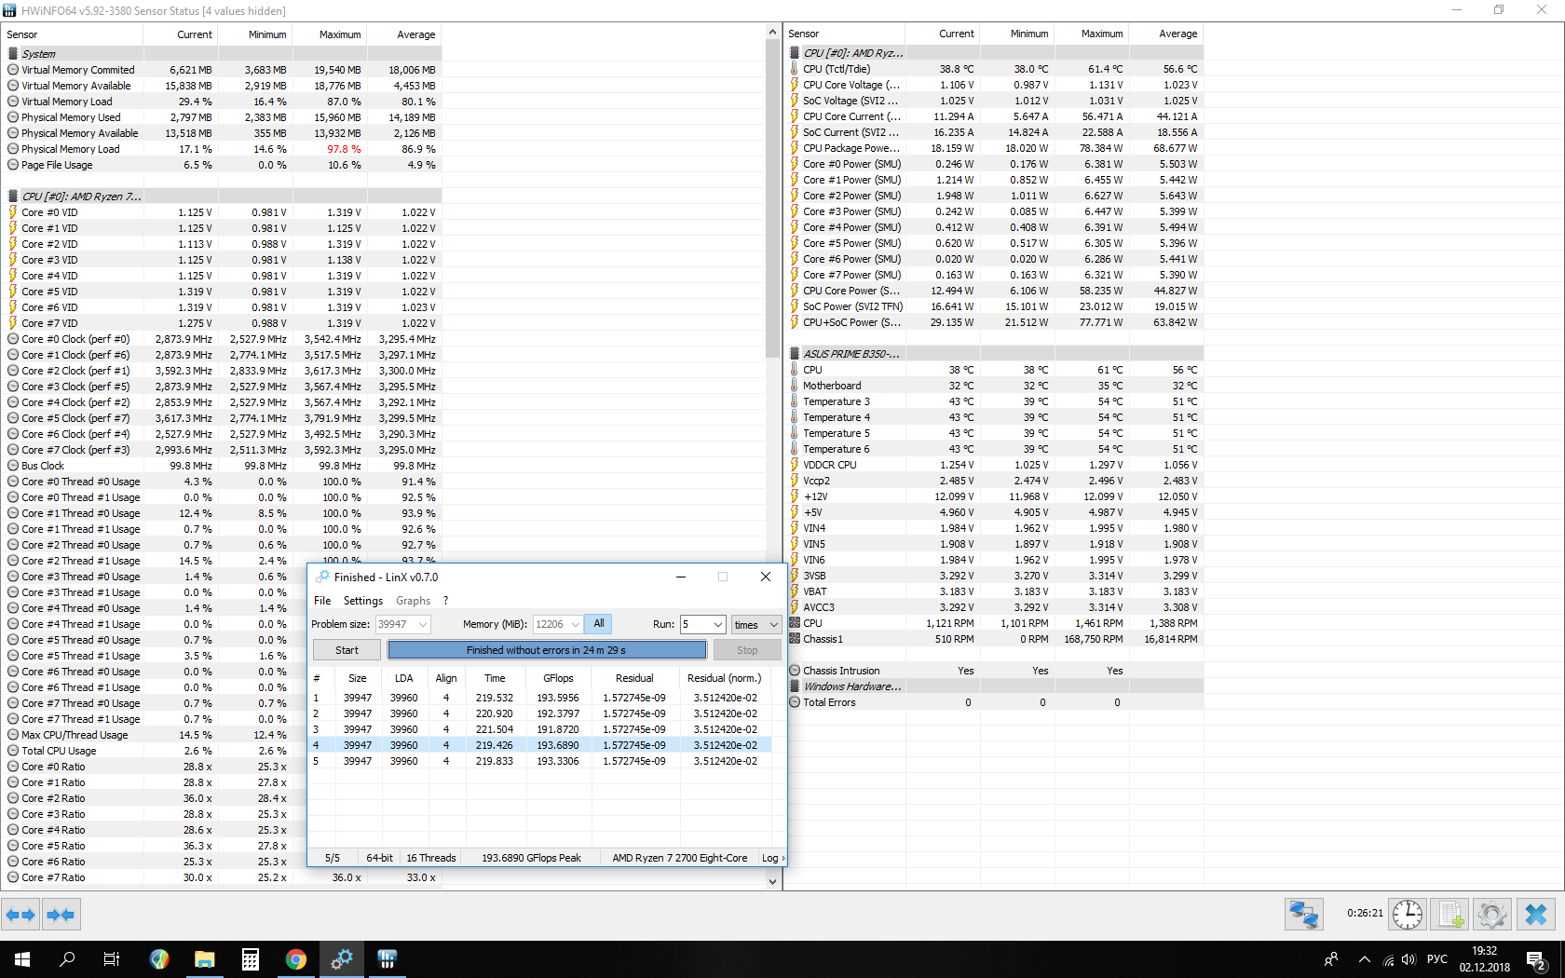Click the finished without errors progress bar
The width and height of the screenshot is (1565, 978).
tap(547, 650)
